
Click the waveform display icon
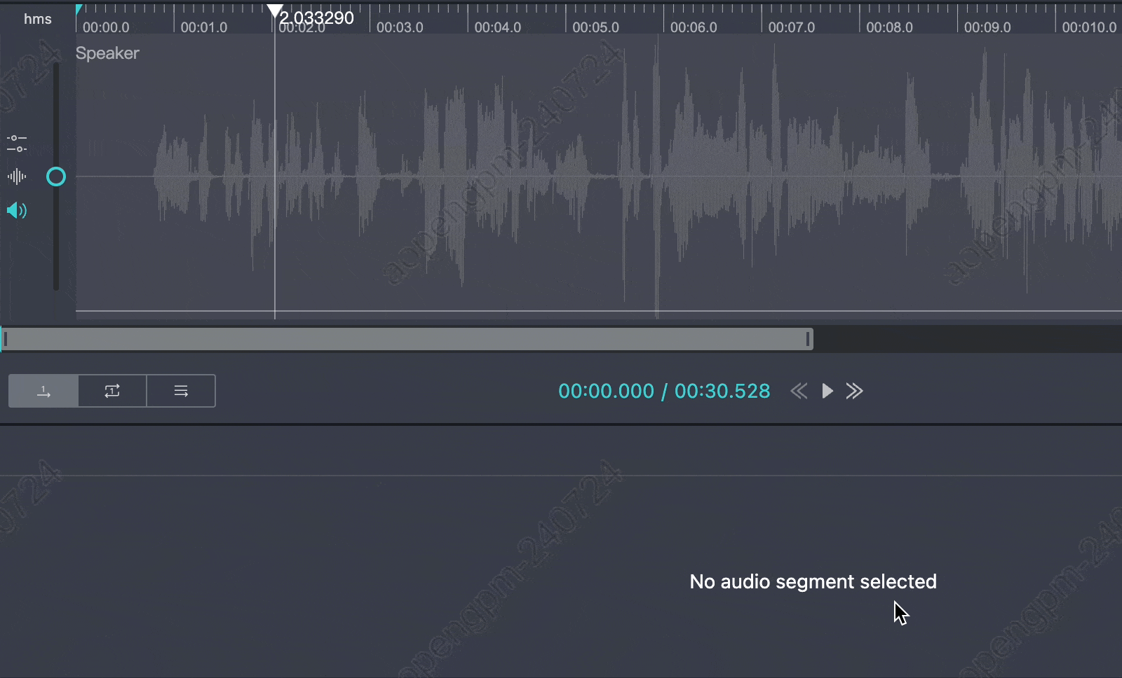coord(17,177)
